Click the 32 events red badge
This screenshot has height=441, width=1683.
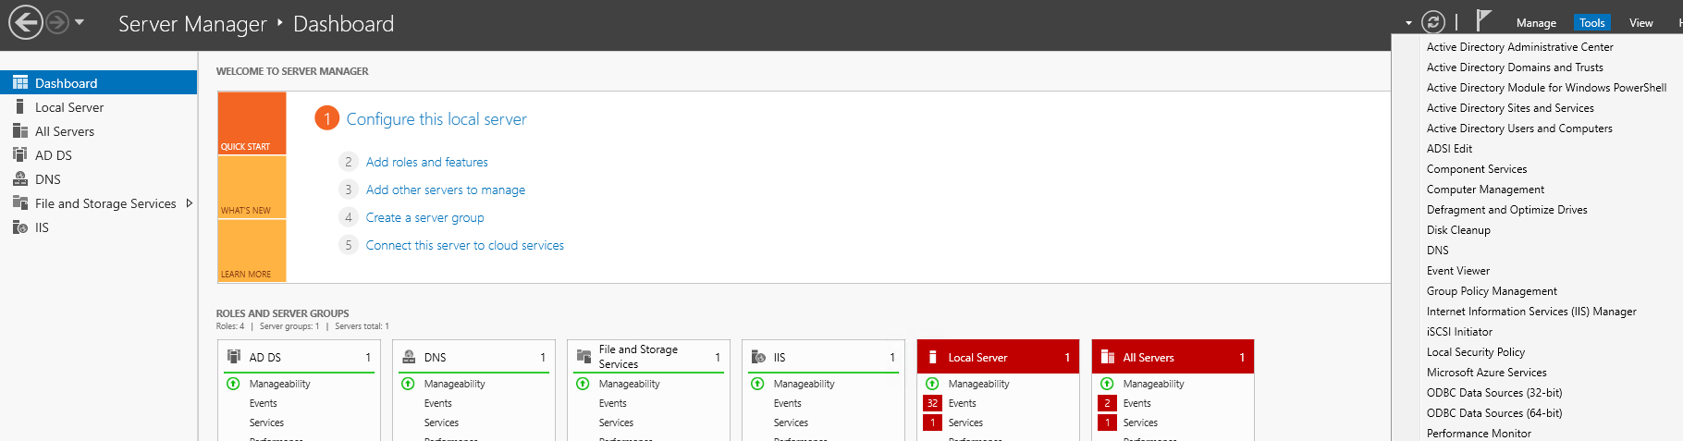[932, 403]
